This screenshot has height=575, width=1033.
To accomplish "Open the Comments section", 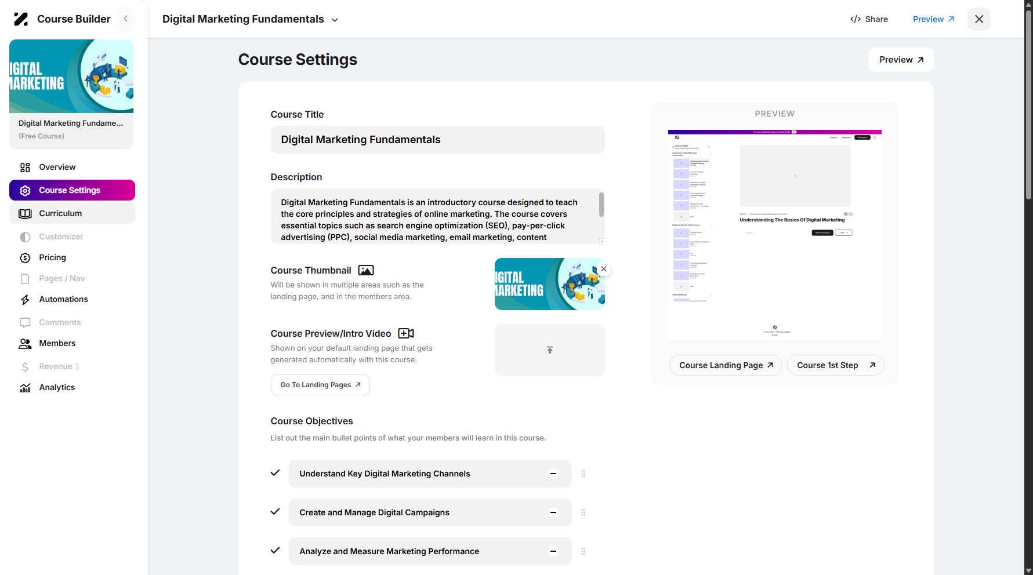I will pos(72,322).
